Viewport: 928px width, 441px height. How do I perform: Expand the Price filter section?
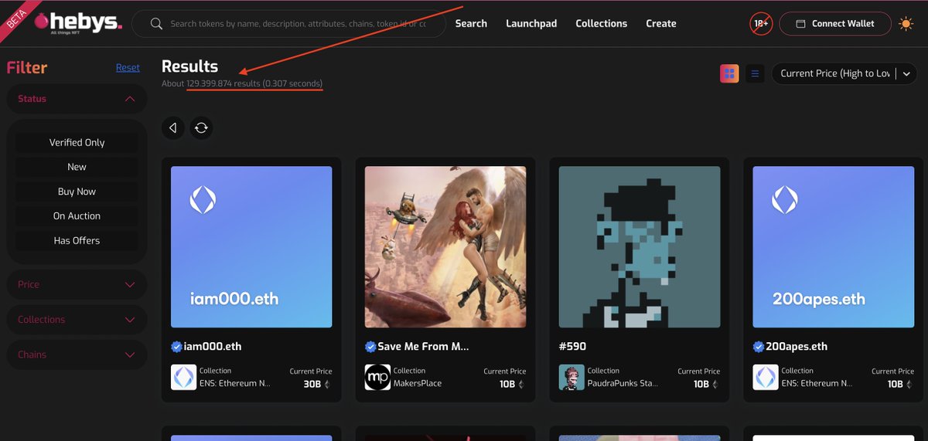point(77,284)
